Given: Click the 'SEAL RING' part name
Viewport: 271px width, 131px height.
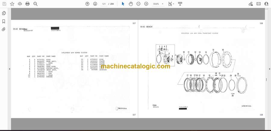Looking at the screenshot, I should pyautogui.click(x=51, y=67).
